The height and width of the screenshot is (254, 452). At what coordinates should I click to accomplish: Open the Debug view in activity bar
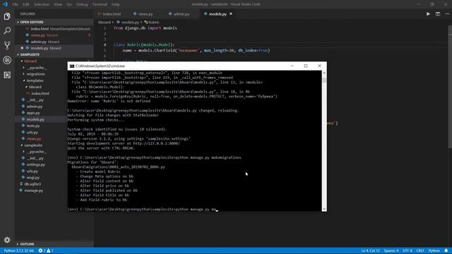click(7, 60)
